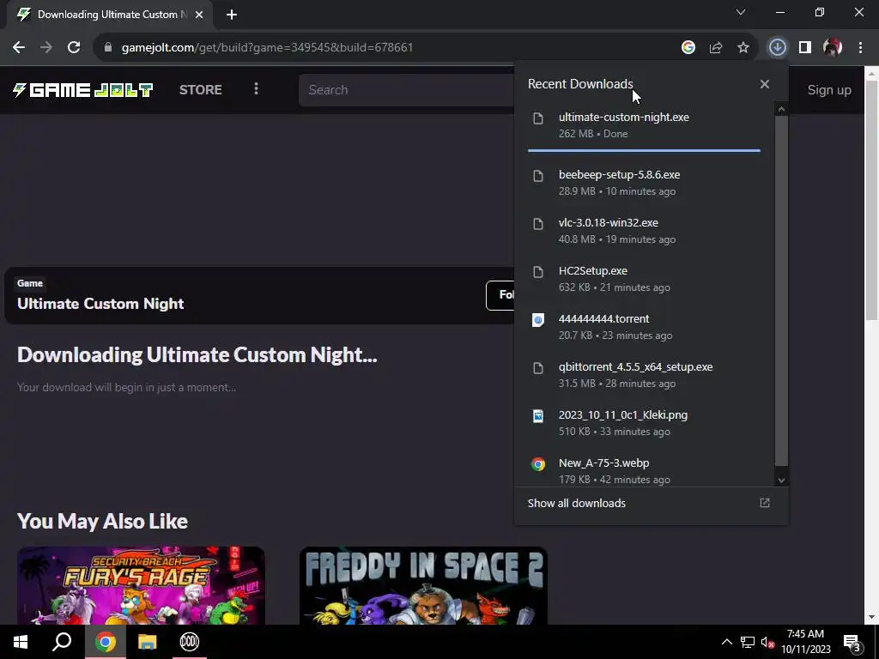879x659 pixels.
Task: Open New_A-75-3.webp download entry
Action: pos(644,470)
